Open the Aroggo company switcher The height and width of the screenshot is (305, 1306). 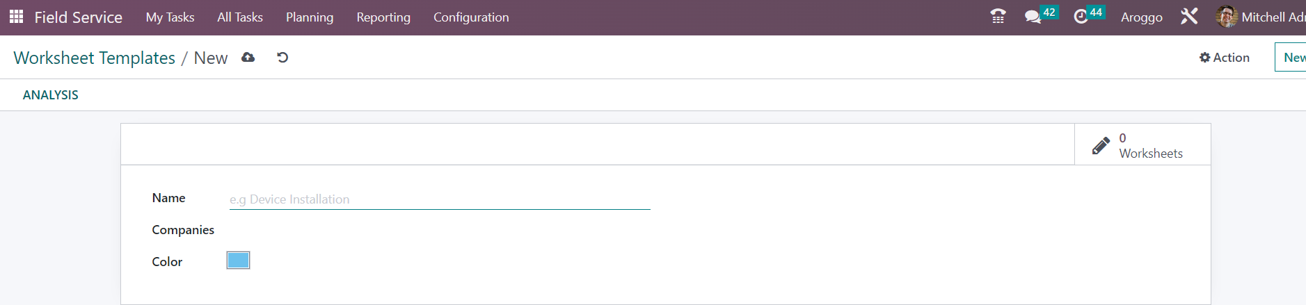click(1142, 17)
